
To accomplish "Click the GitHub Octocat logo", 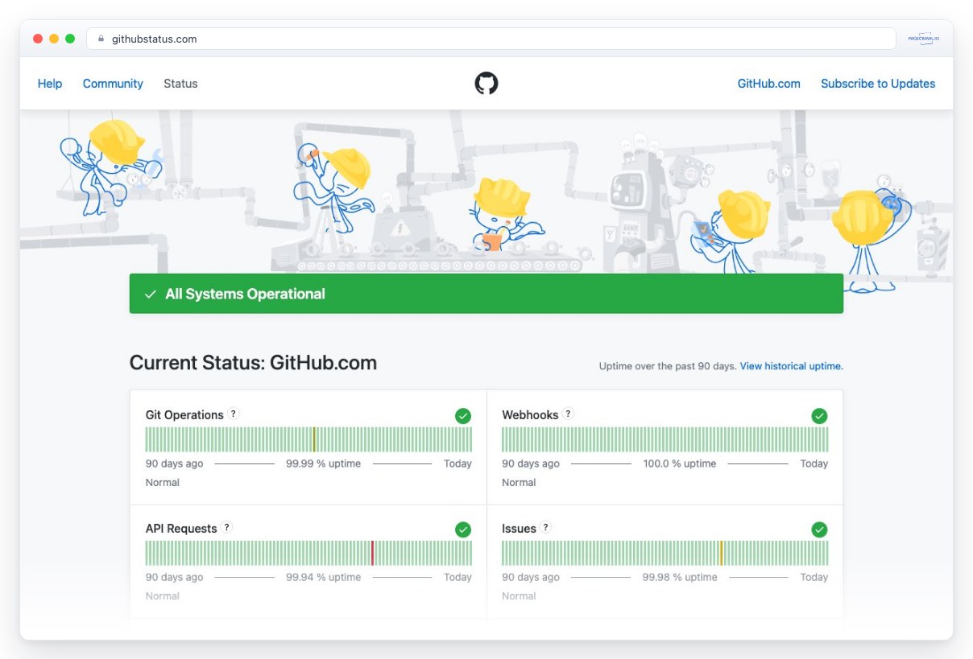I will tap(486, 83).
